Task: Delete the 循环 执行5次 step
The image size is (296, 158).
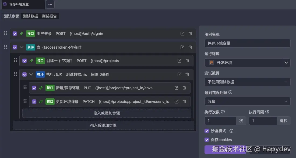Action: (187, 74)
